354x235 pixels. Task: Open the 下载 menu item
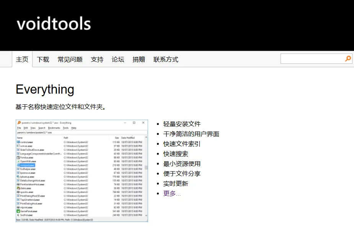tap(43, 59)
